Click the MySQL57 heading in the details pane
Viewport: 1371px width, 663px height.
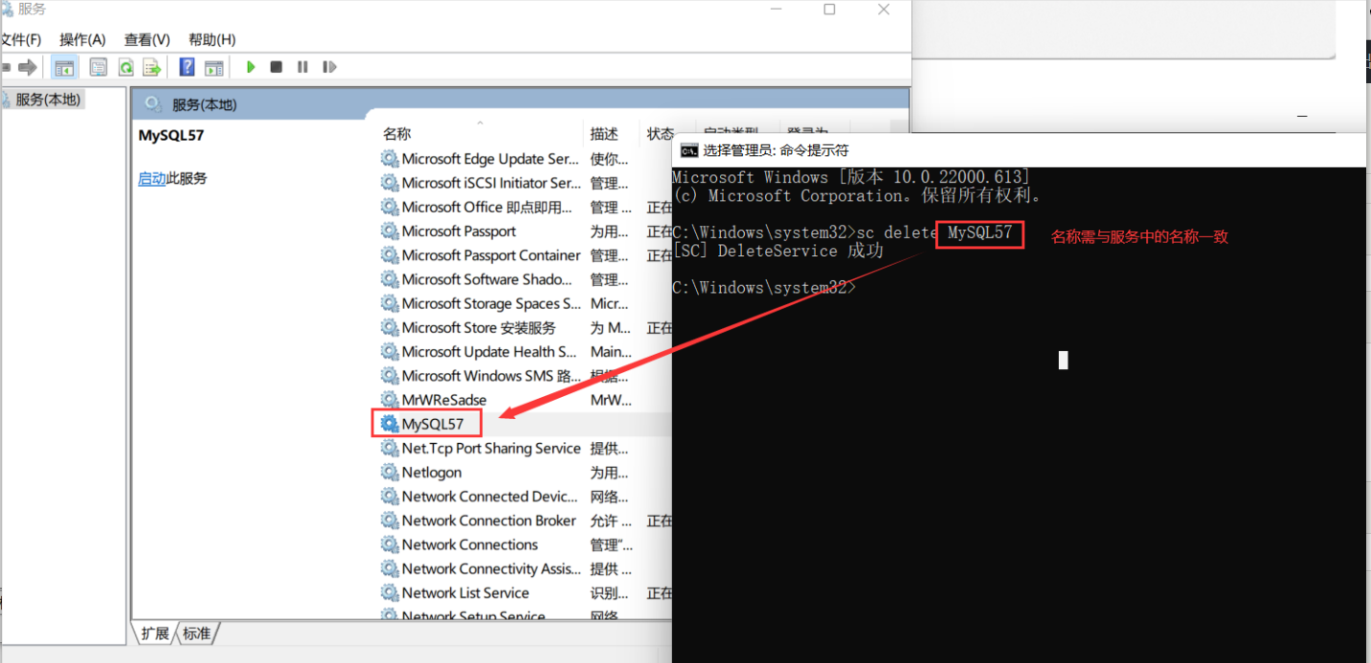(x=171, y=136)
